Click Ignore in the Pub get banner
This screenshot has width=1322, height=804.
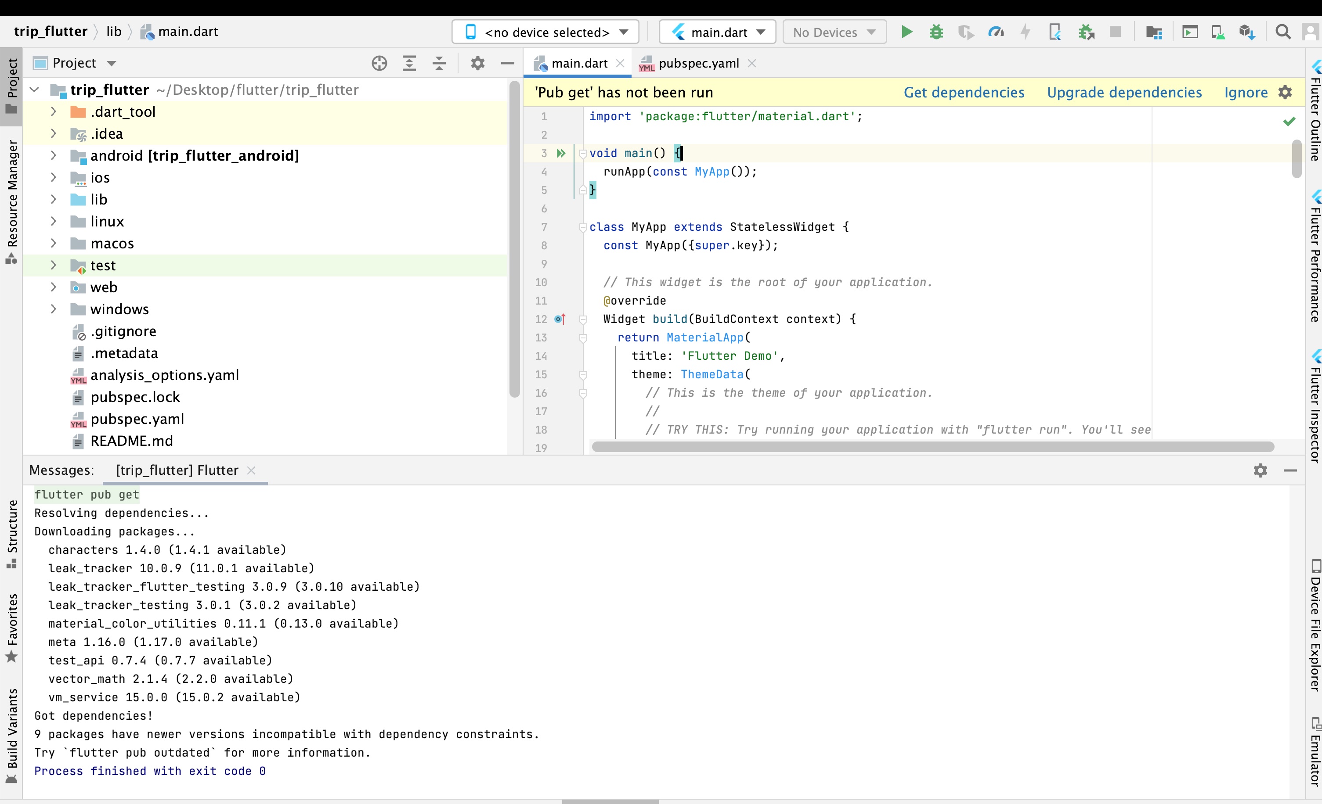(x=1246, y=92)
